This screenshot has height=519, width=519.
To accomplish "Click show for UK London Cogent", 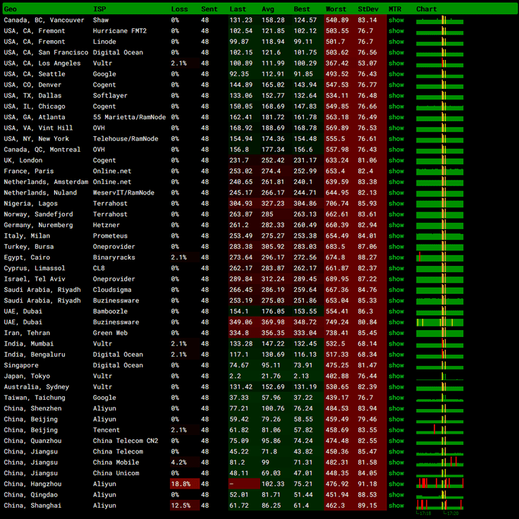I will (x=396, y=160).
